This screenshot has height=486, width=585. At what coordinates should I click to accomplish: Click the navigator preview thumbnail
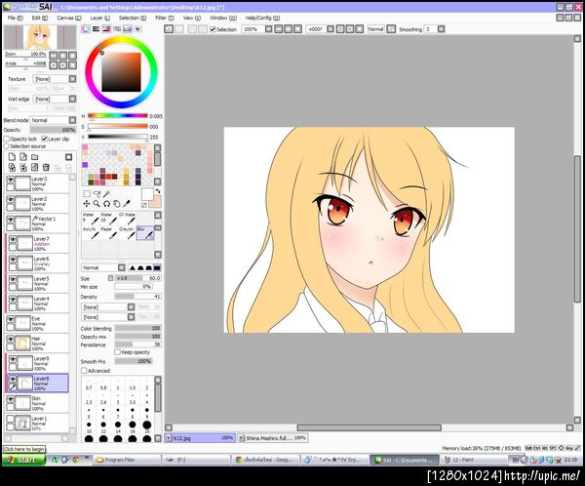tap(40, 37)
